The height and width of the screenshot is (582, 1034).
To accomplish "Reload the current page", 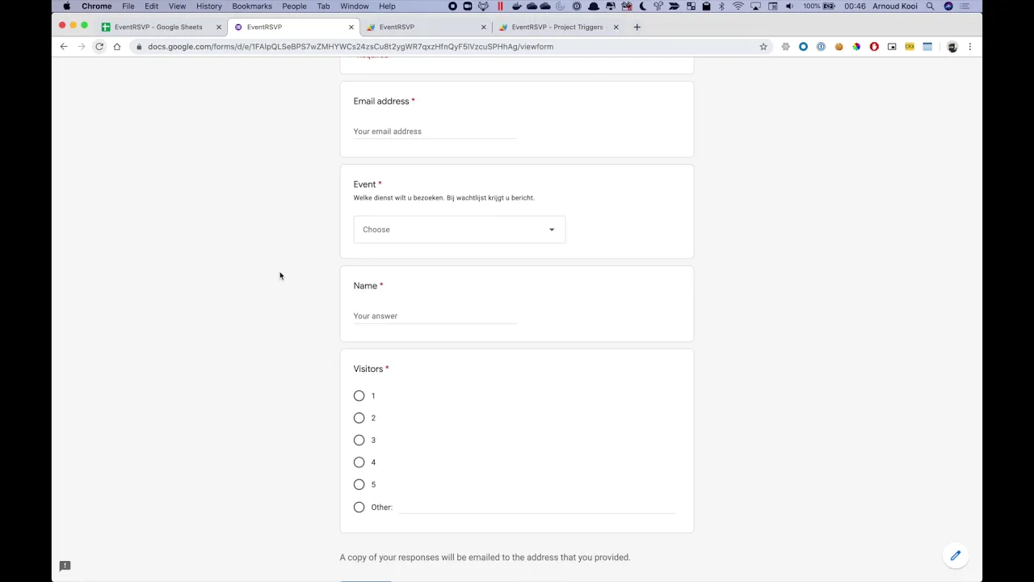I will click(99, 46).
